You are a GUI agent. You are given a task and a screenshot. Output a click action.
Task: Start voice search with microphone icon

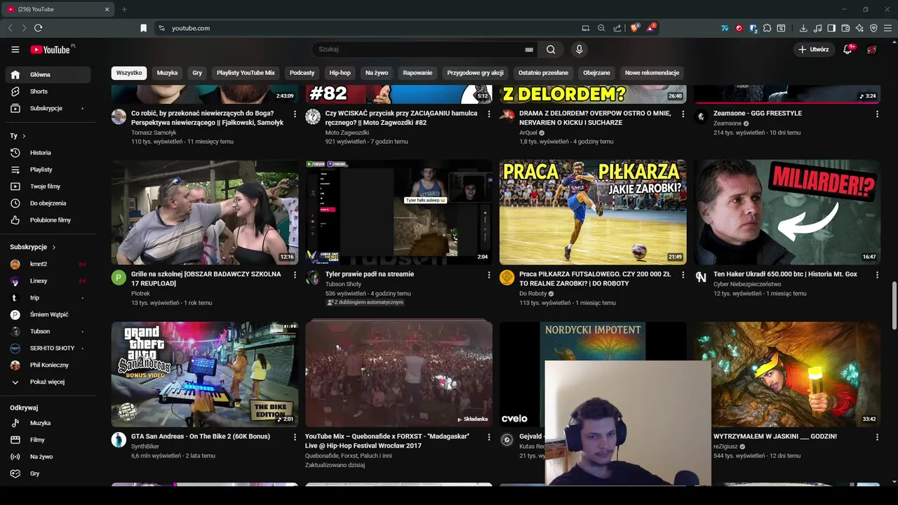click(579, 50)
